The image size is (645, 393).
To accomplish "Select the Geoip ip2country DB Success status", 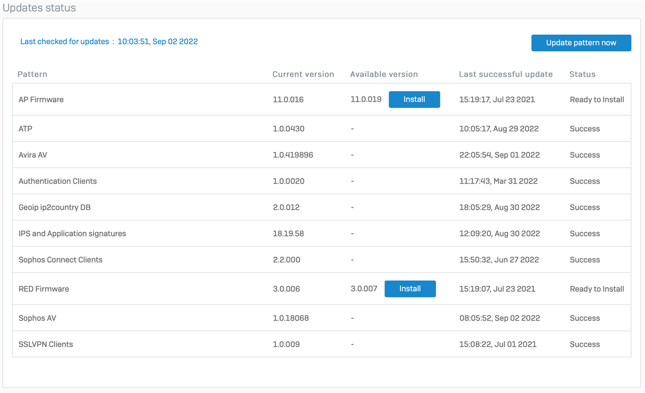I will pos(585,207).
